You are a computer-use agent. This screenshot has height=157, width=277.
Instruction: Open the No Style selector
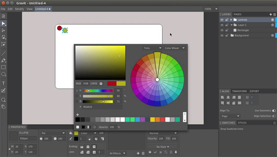(x=163, y=147)
